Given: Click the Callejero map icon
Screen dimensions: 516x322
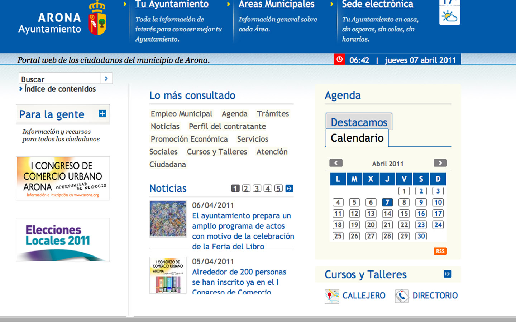Looking at the screenshot, I should 331,296.
